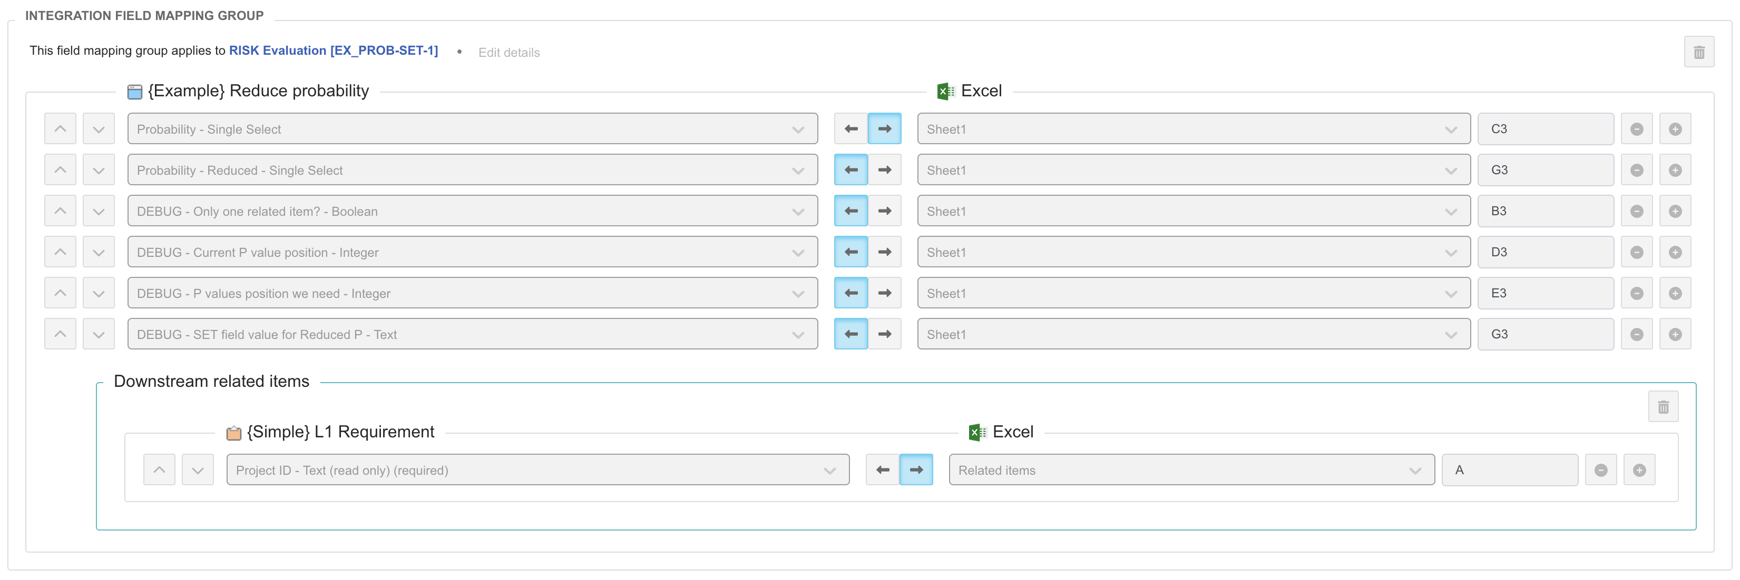The image size is (1740, 580).
Task: Delete the Downstream related items group
Action: (x=1663, y=407)
